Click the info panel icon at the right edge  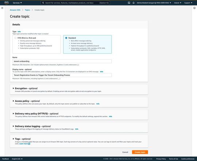(194, 8)
